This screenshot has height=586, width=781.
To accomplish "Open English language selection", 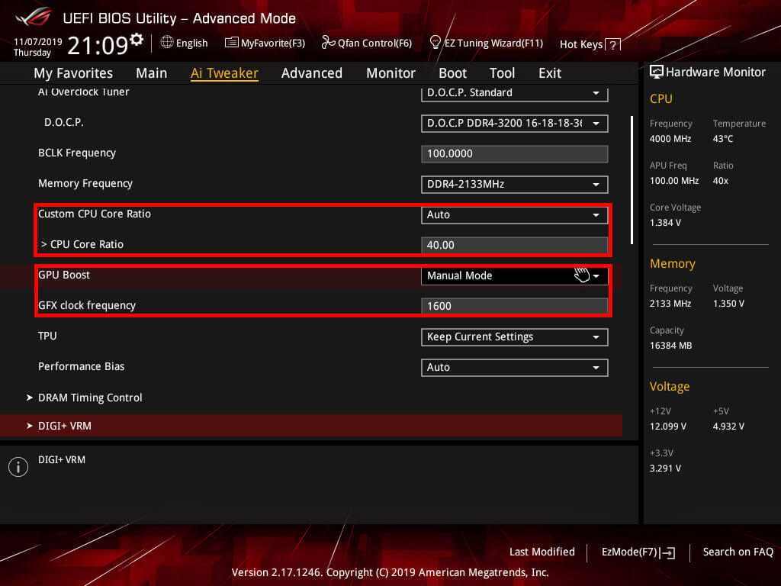I will [191, 43].
